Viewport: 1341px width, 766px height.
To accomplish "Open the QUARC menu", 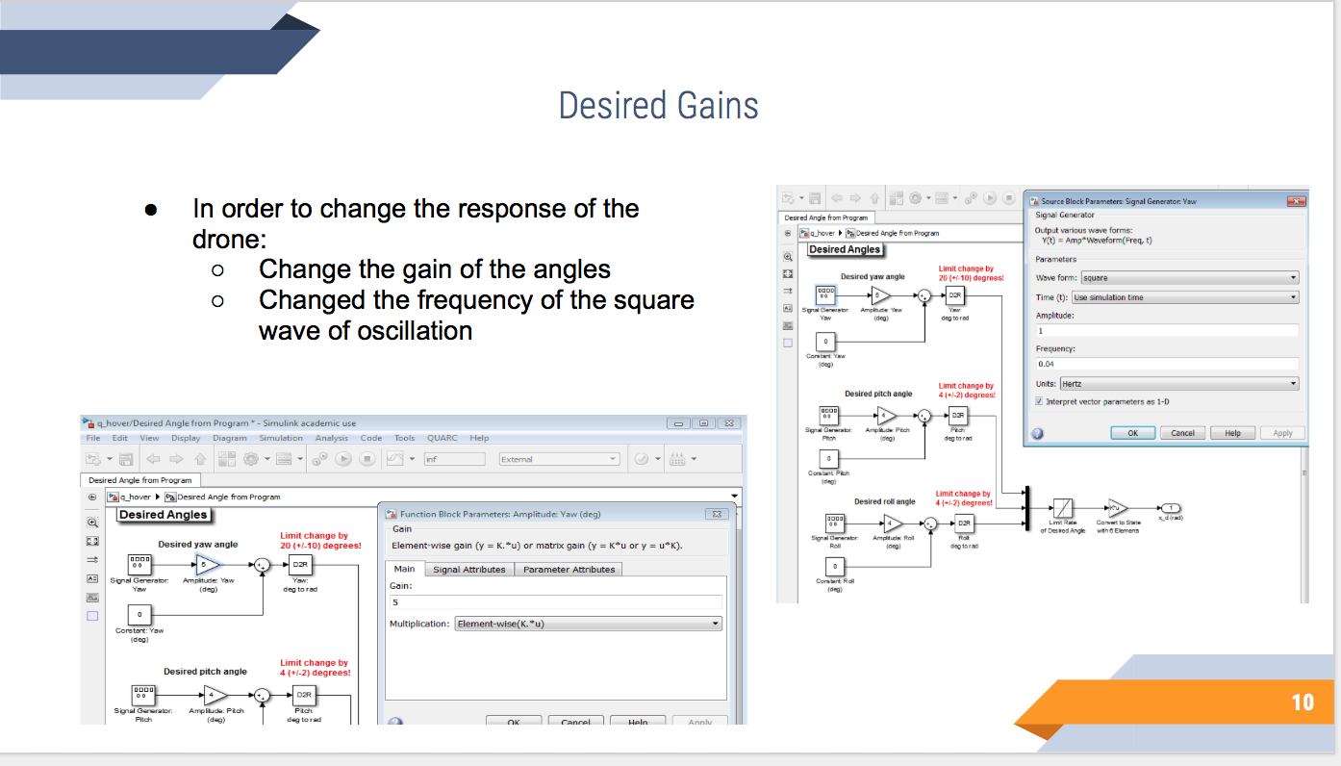I will click(x=443, y=438).
